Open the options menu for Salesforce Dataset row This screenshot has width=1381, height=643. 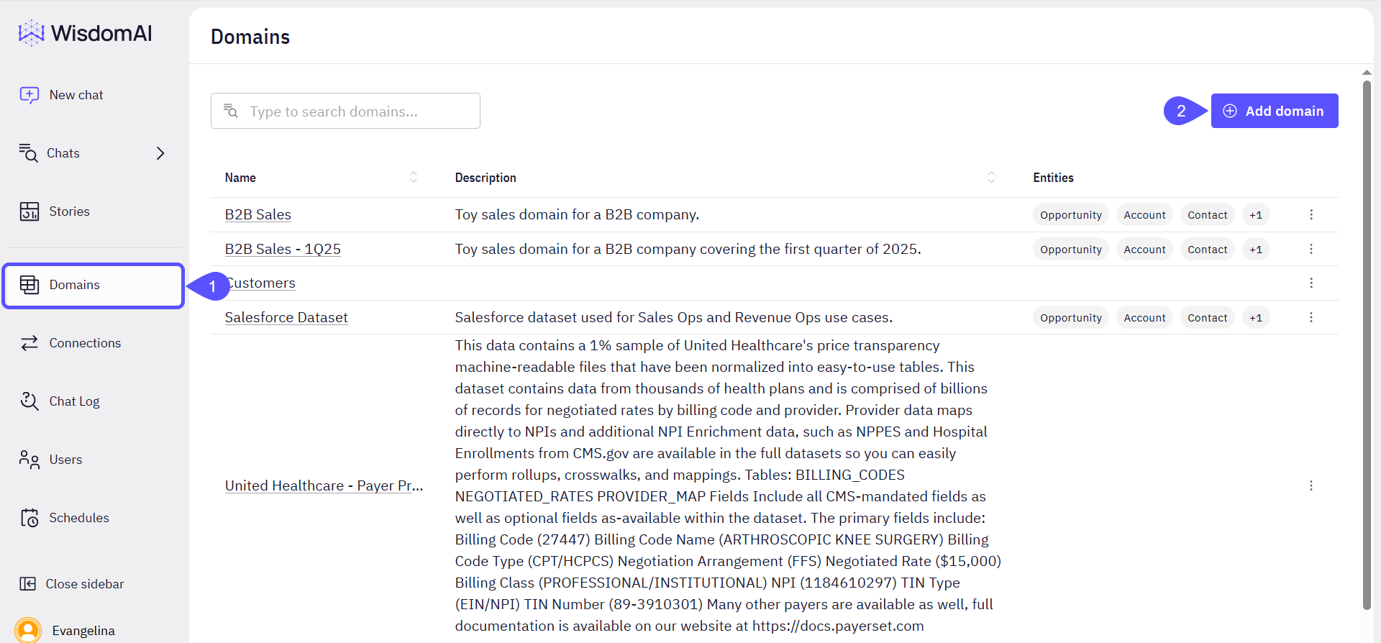pos(1311,318)
